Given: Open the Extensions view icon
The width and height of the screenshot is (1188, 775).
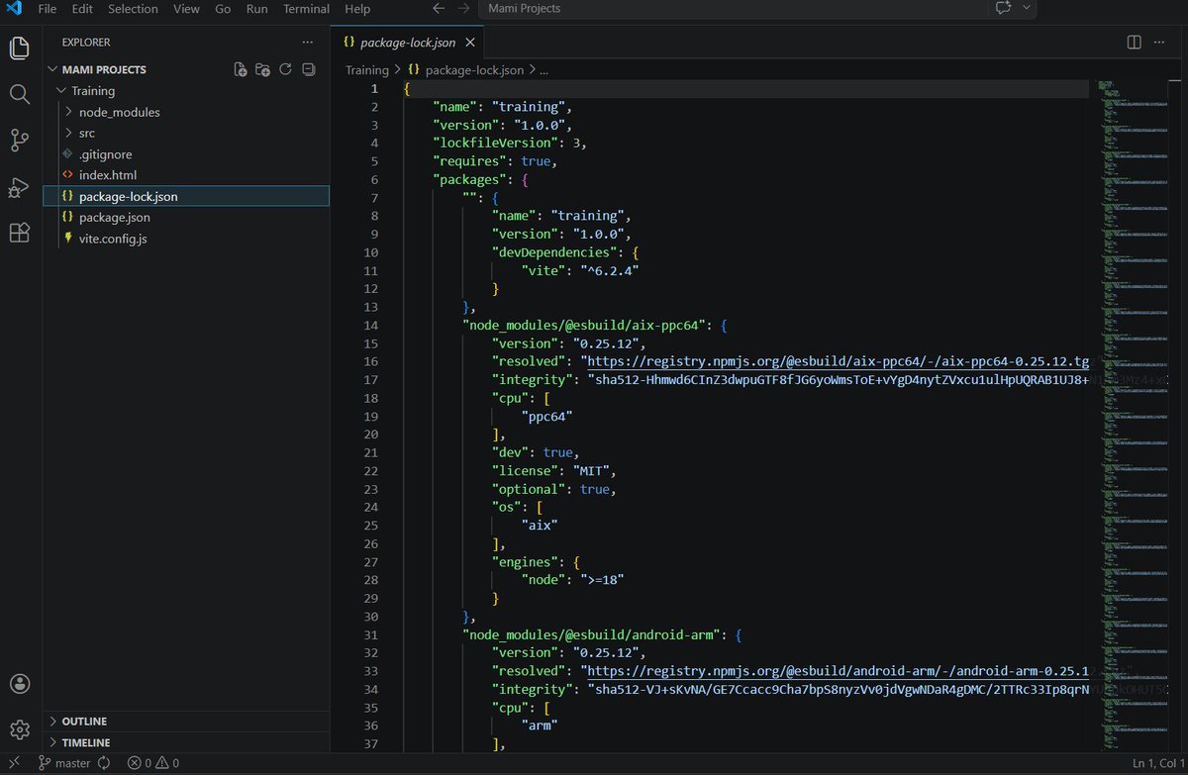Looking at the screenshot, I should [20, 234].
